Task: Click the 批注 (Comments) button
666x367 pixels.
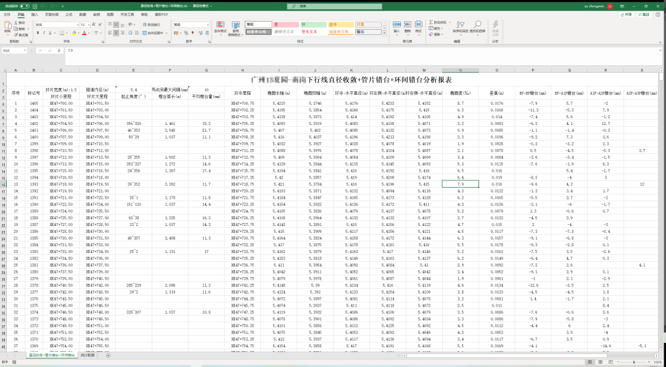Action: point(644,14)
